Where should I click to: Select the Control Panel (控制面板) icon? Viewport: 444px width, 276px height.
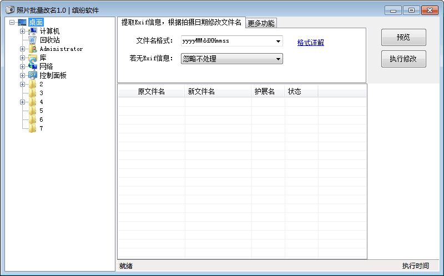coord(32,75)
